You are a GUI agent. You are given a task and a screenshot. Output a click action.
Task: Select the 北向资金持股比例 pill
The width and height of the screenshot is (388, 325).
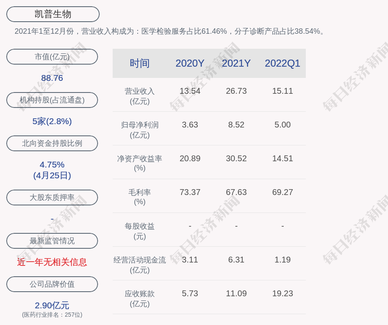pos(52,143)
